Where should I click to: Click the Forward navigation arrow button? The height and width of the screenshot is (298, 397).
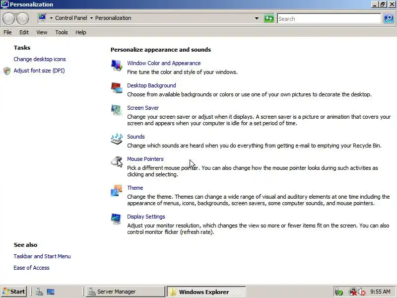tap(23, 18)
